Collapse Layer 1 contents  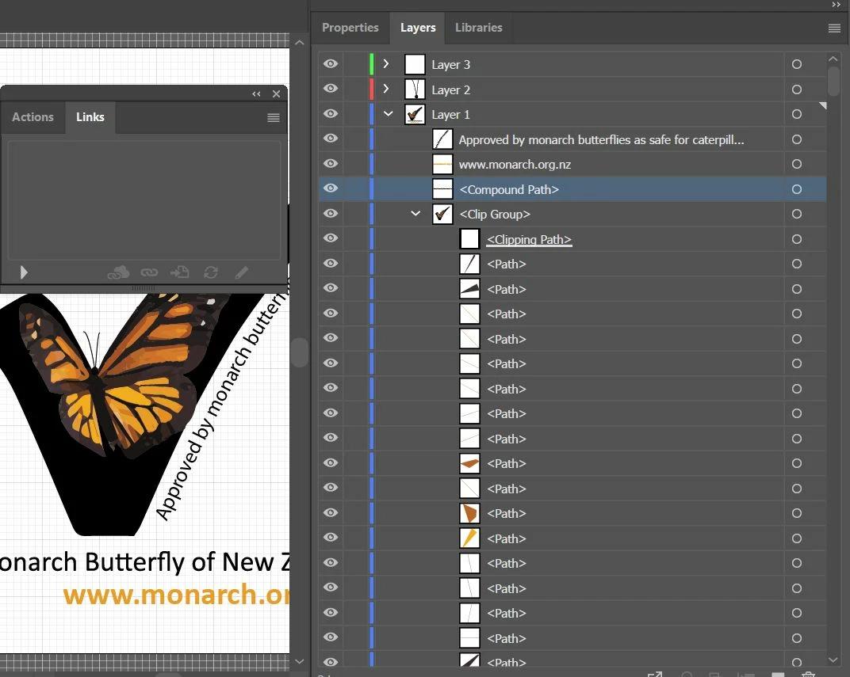389,114
